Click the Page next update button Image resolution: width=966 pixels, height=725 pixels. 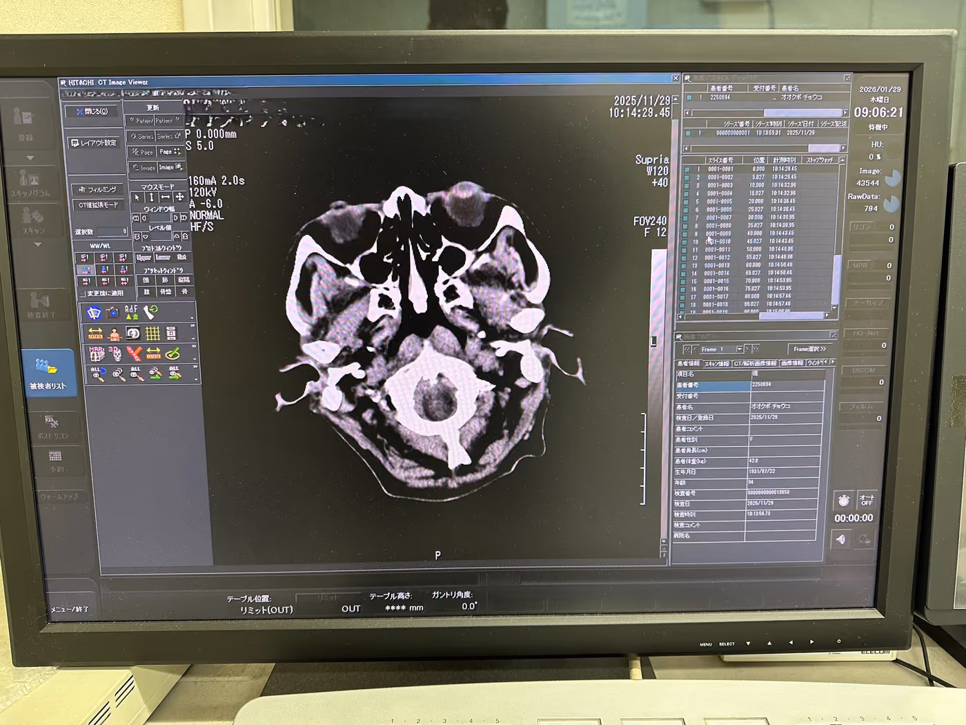tap(171, 152)
